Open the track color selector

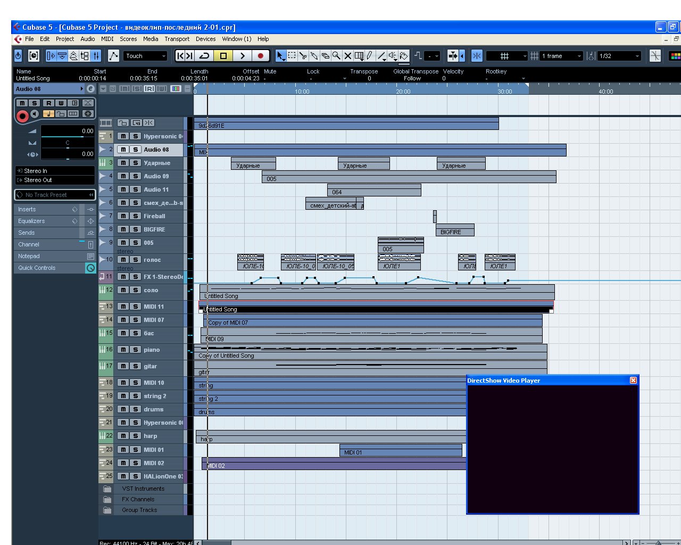(675, 55)
